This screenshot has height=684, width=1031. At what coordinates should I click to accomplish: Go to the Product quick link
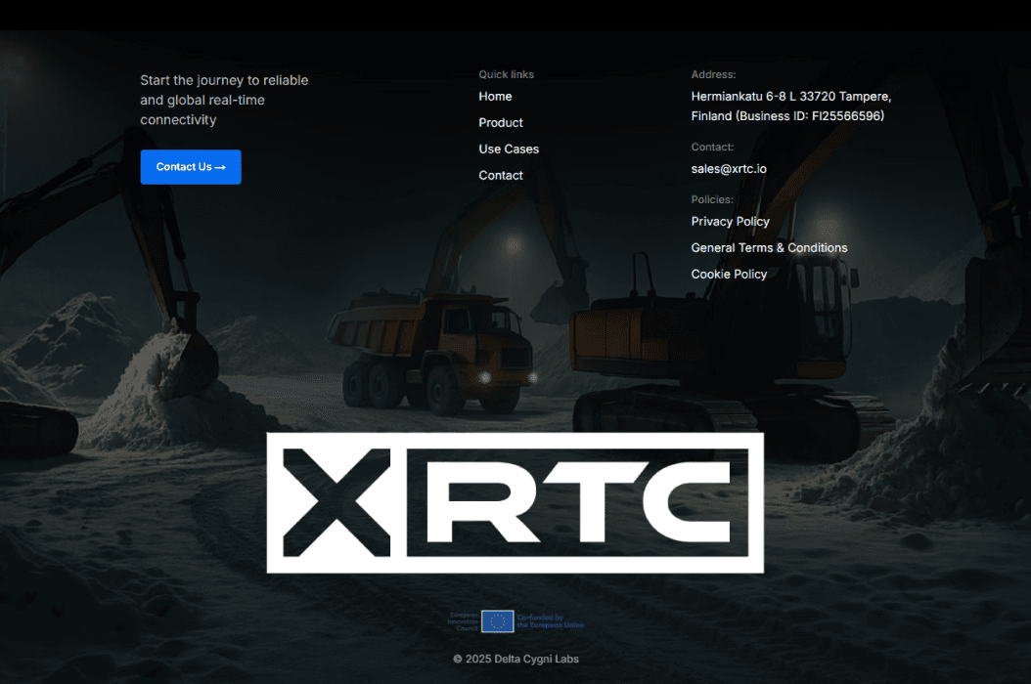[501, 123]
